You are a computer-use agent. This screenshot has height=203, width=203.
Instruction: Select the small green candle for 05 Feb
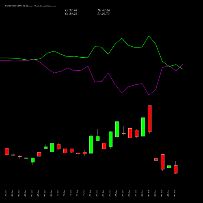tap(169, 167)
